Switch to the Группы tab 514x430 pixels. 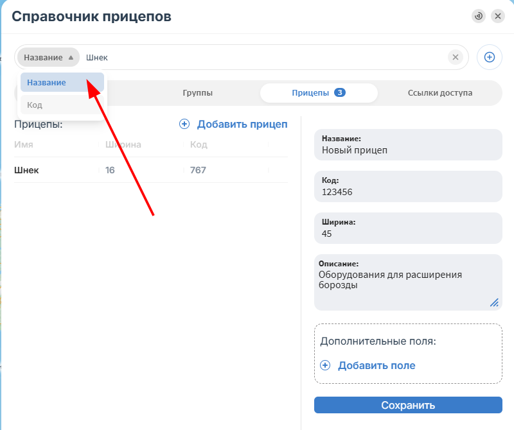[x=198, y=93]
